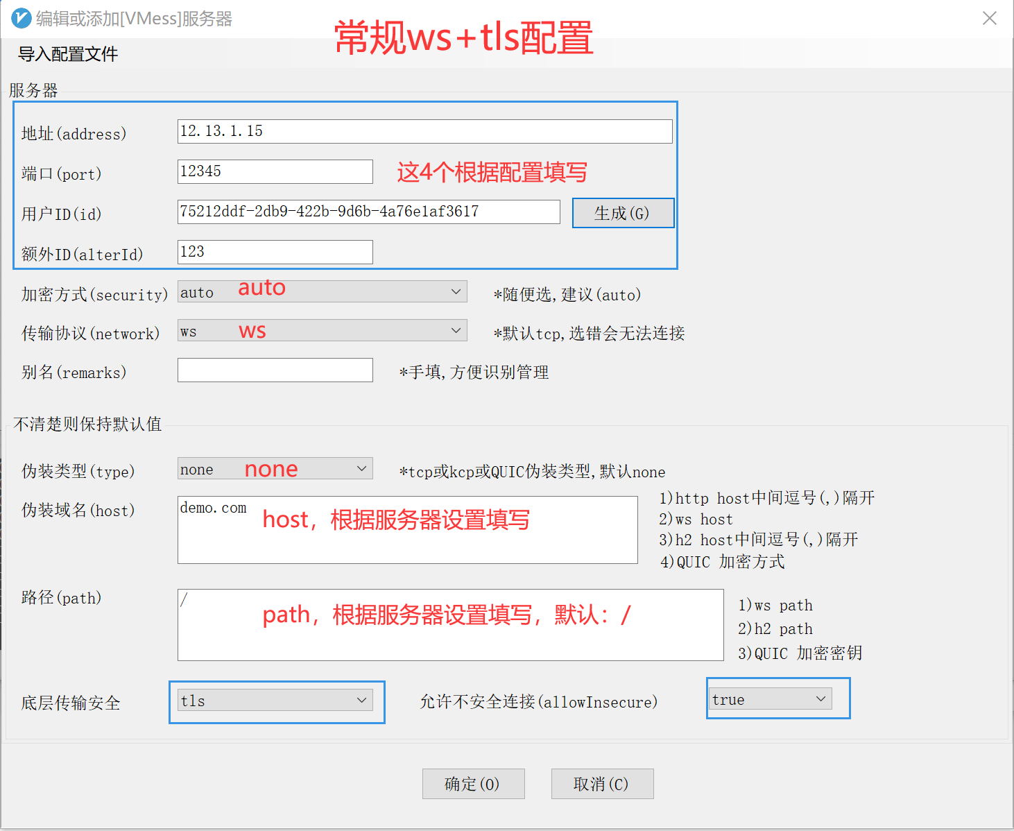Click the V2RayN app icon in title bar
The width and height of the screenshot is (1014, 831).
point(21,18)
